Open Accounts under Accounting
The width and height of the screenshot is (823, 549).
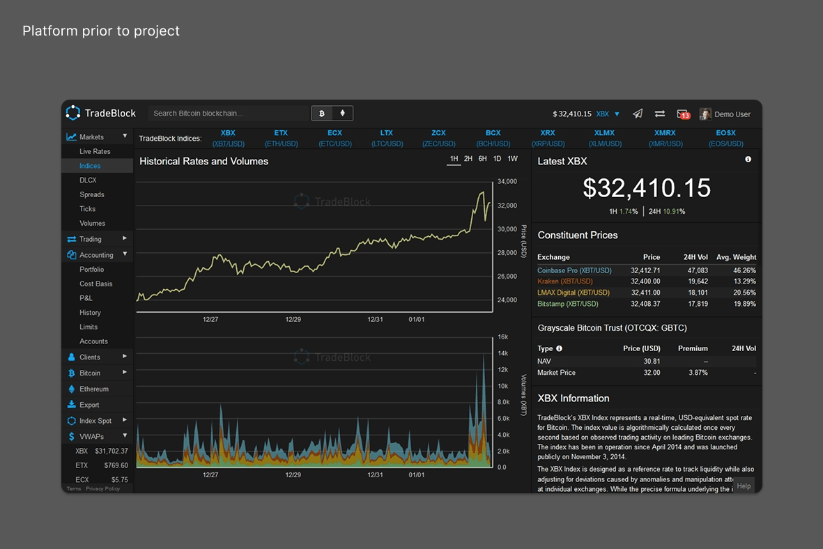click(x=94, y=341)
